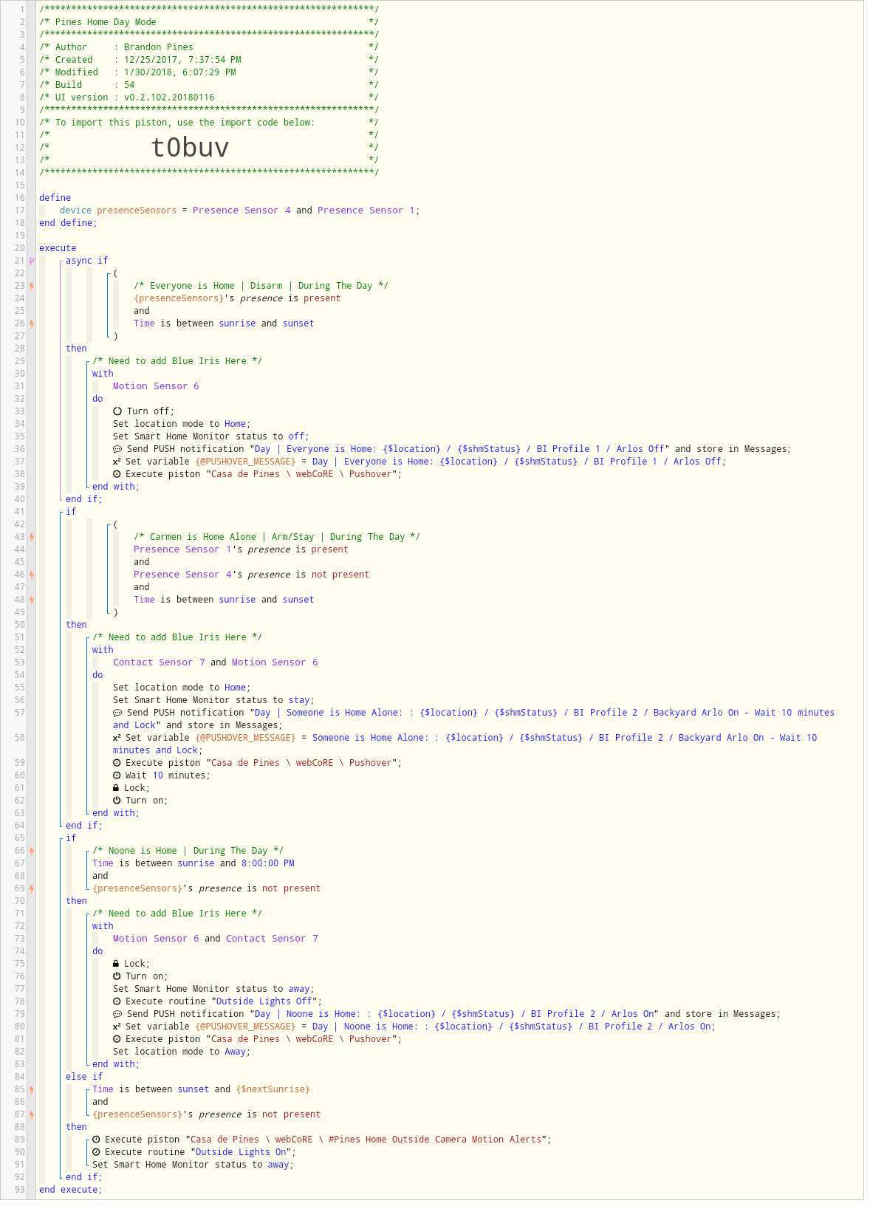Screen dimensions: 870x1206
Task: Click 'Set Smart Home Monitor status to away' line 91
Action: (193, 1165)
